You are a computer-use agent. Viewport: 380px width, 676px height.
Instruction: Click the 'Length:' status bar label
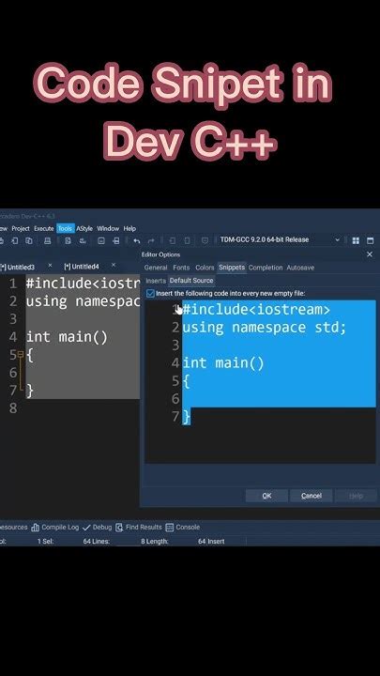coord(158,541)
